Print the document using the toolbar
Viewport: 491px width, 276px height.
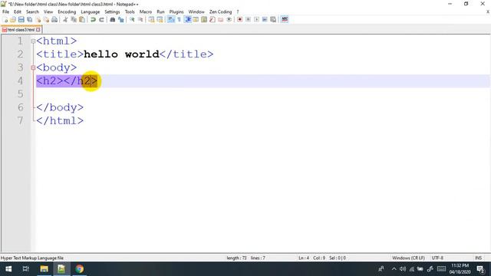click(x=54, y=19)
